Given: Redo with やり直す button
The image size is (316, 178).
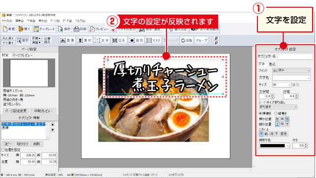Looking at the screenshot, I should [x=8, y=42].
